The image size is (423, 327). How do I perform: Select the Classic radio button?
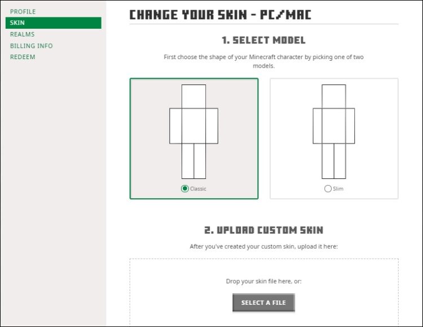pos(185,189)
